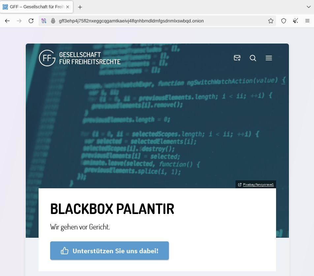Open a new browser tab
The width and height of the screenshot is (314, 276).
coord(80,7)
